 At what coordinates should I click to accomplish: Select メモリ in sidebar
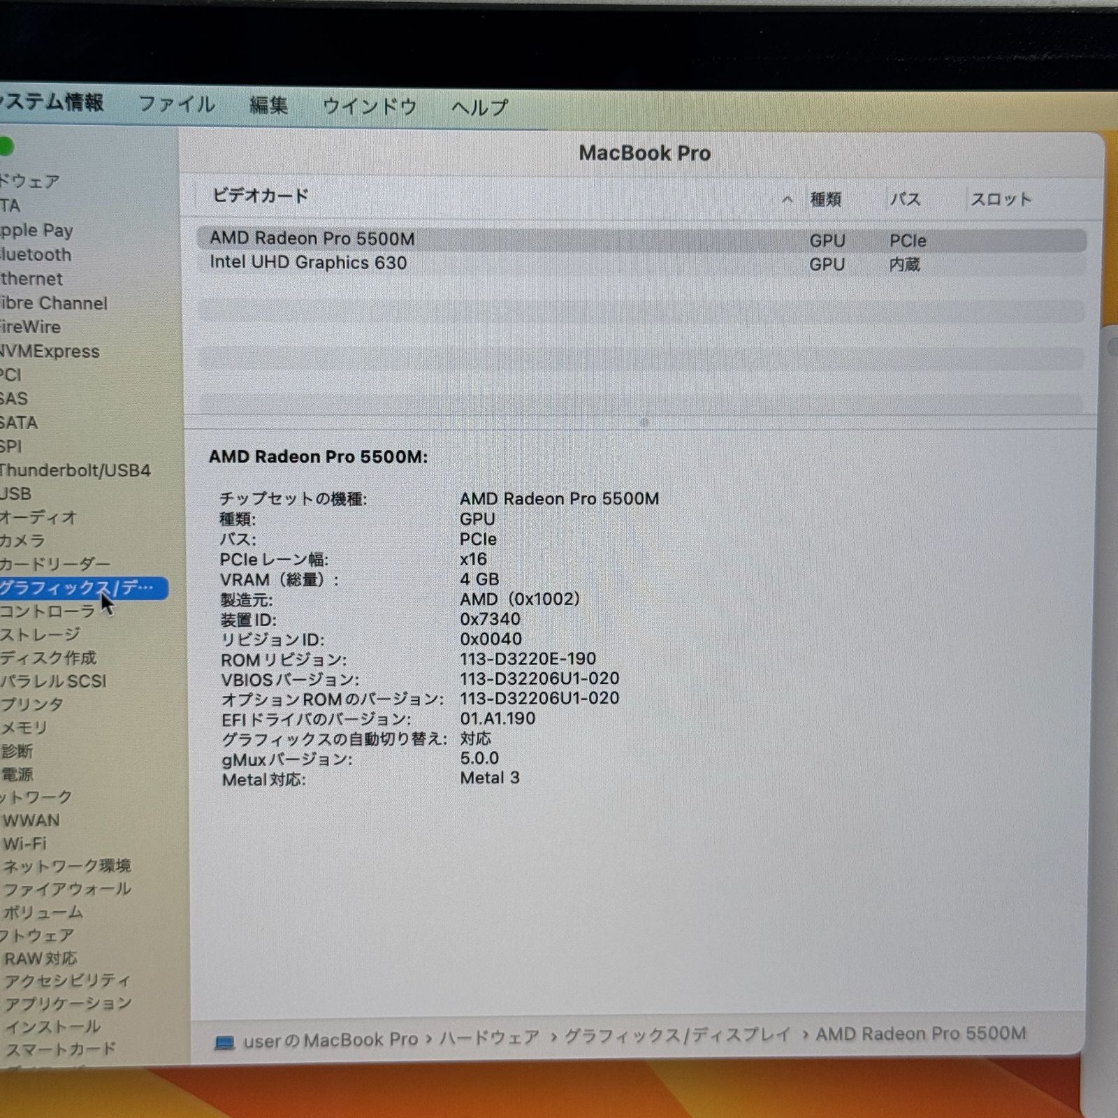24,728
